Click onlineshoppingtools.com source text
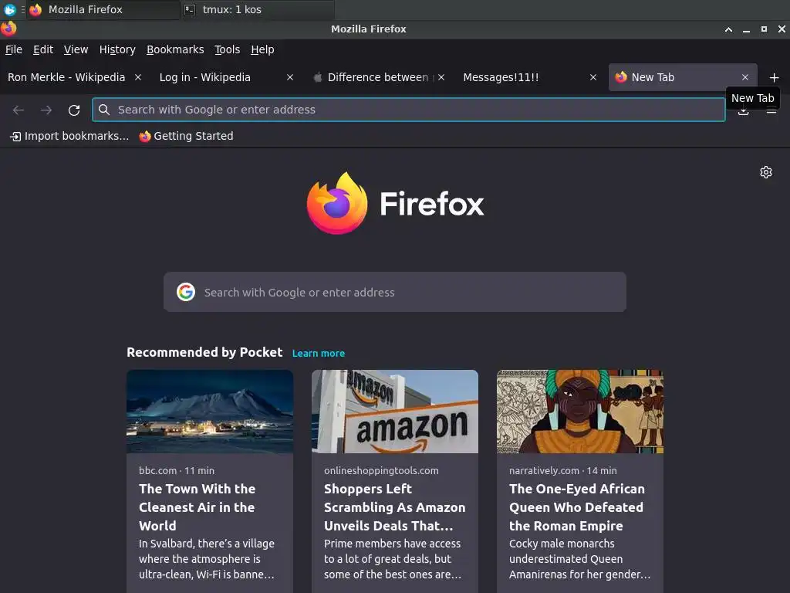The width and height of the screenshot is (790, 593). coord(381,470)
